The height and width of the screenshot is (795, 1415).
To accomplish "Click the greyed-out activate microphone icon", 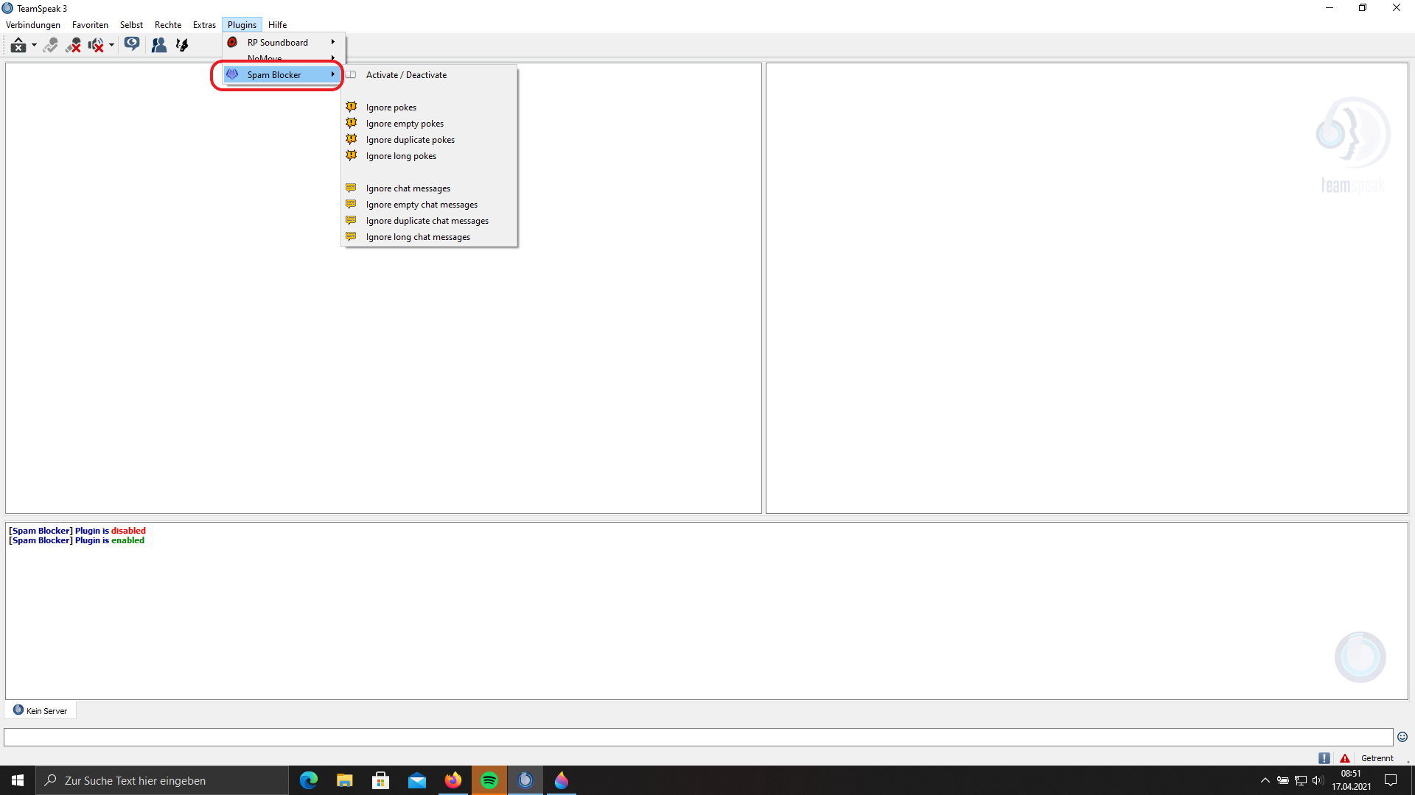I will tap(50, 46).
